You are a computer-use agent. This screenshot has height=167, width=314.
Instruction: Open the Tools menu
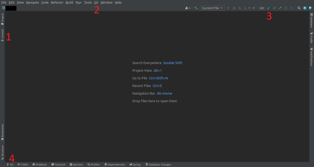pos(88,3)
